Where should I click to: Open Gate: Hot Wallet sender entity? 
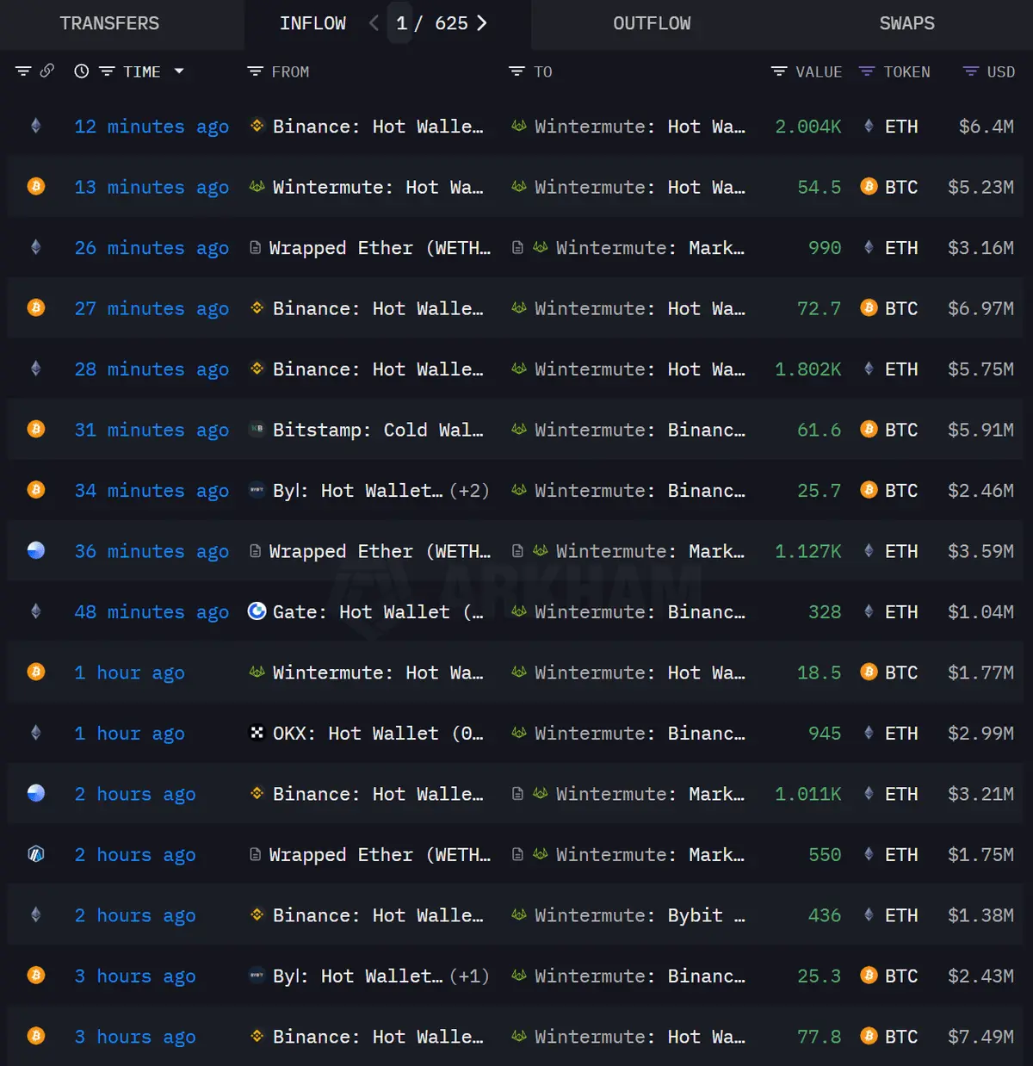[378, 612]
